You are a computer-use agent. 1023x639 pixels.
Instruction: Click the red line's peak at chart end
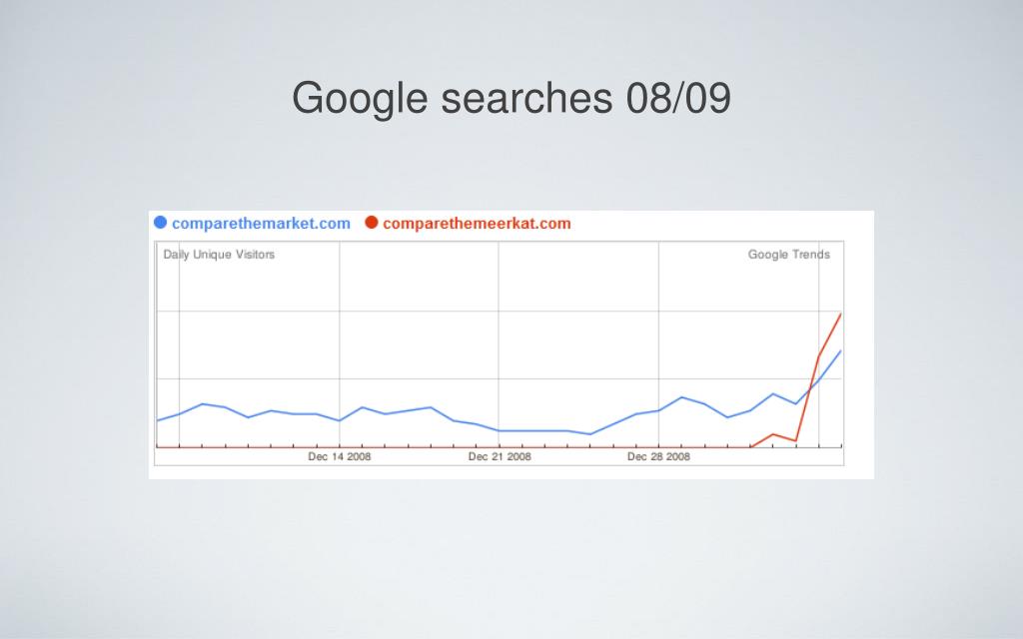(x=840, y=315)
